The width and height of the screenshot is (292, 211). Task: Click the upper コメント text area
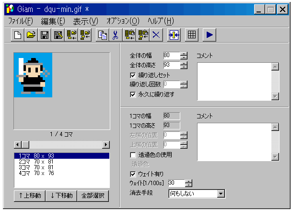point(234,82)
